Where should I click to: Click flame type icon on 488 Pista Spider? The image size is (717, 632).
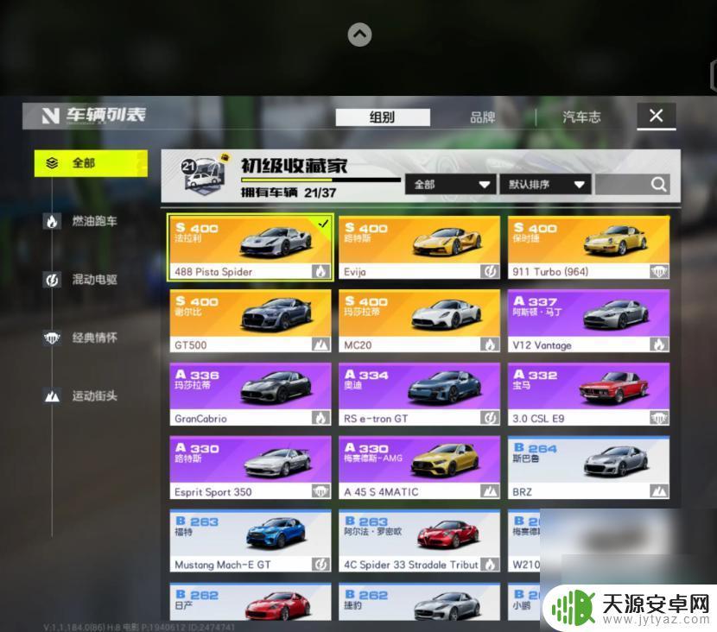320,271
